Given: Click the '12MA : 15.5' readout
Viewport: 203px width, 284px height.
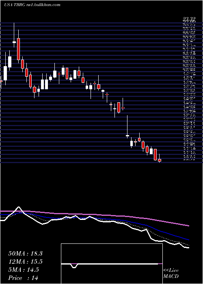Looking at the screenshot, I should point(25,262).
